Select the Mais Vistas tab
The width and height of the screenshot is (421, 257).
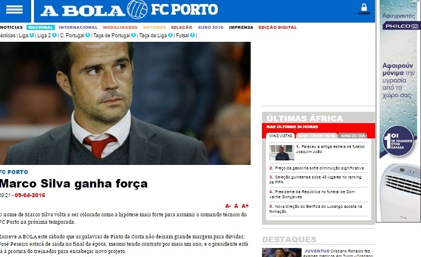[281, 136]
